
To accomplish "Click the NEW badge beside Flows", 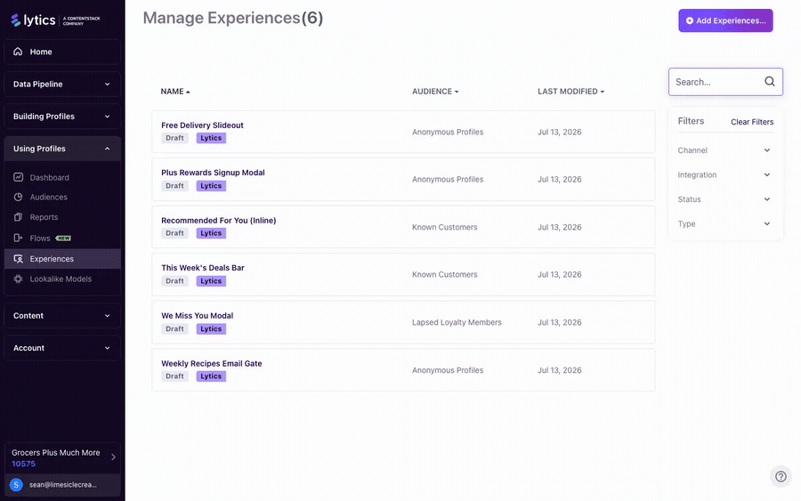I will point(63,238).
